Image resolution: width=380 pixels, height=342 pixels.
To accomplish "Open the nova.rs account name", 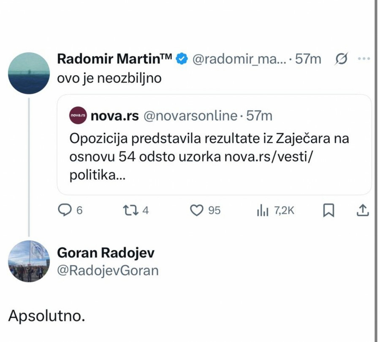I will tap(115, 116).
